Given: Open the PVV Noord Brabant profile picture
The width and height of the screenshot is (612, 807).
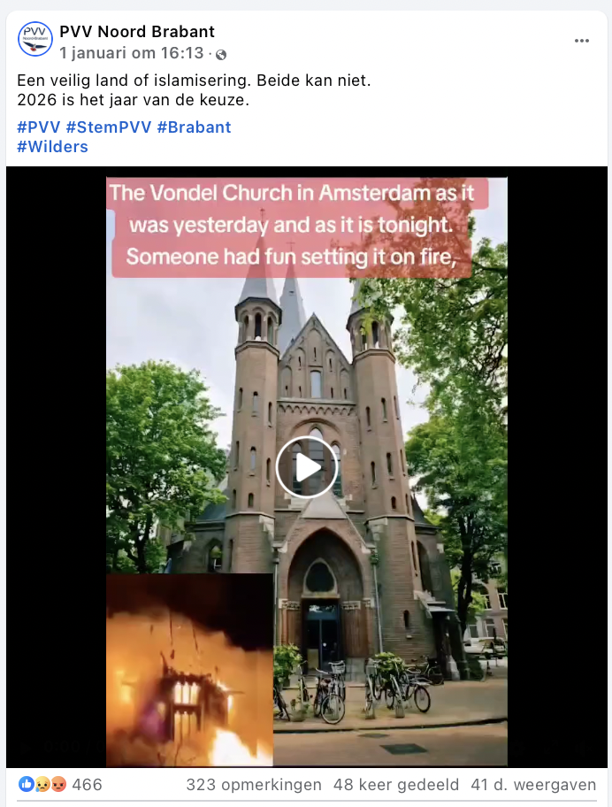Looking at the screenshot, I should pos(35,39).
